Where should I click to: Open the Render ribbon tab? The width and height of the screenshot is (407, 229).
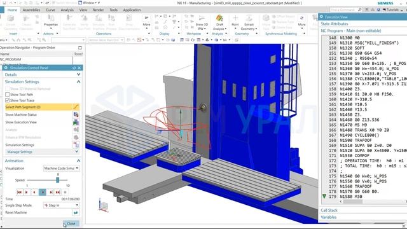[98, 10]
